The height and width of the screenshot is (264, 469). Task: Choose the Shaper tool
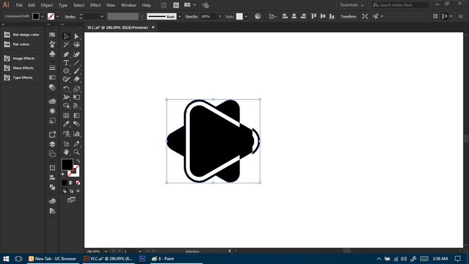click(66, 79)
